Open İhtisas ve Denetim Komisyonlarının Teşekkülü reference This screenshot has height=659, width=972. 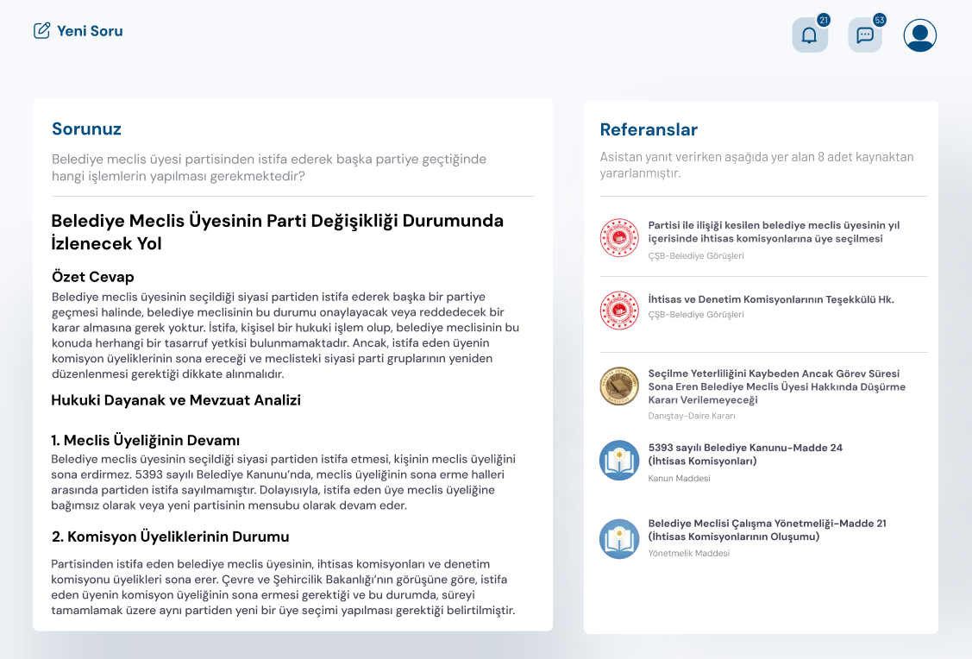(770, 299)
